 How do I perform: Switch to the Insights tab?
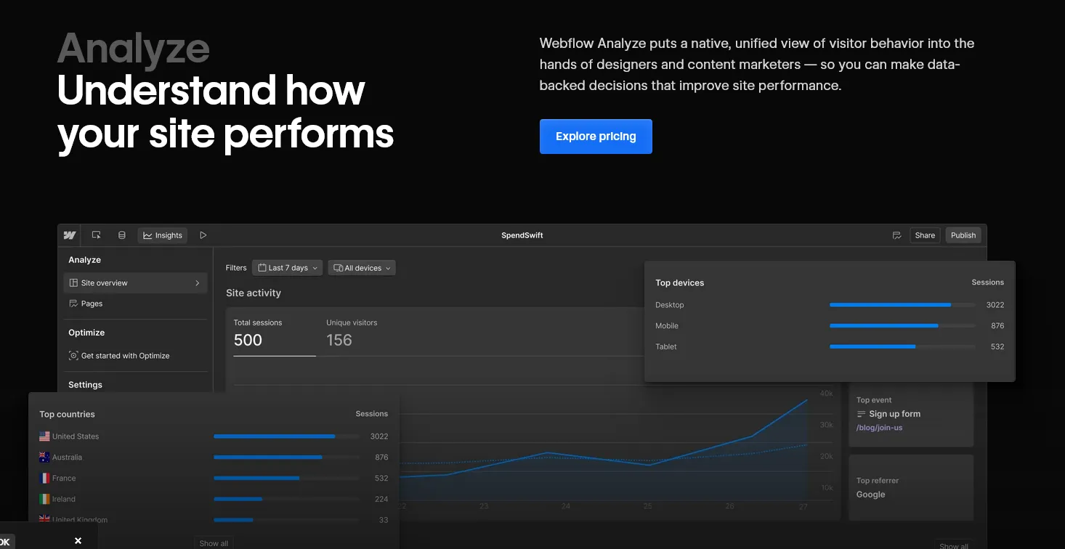163,235
